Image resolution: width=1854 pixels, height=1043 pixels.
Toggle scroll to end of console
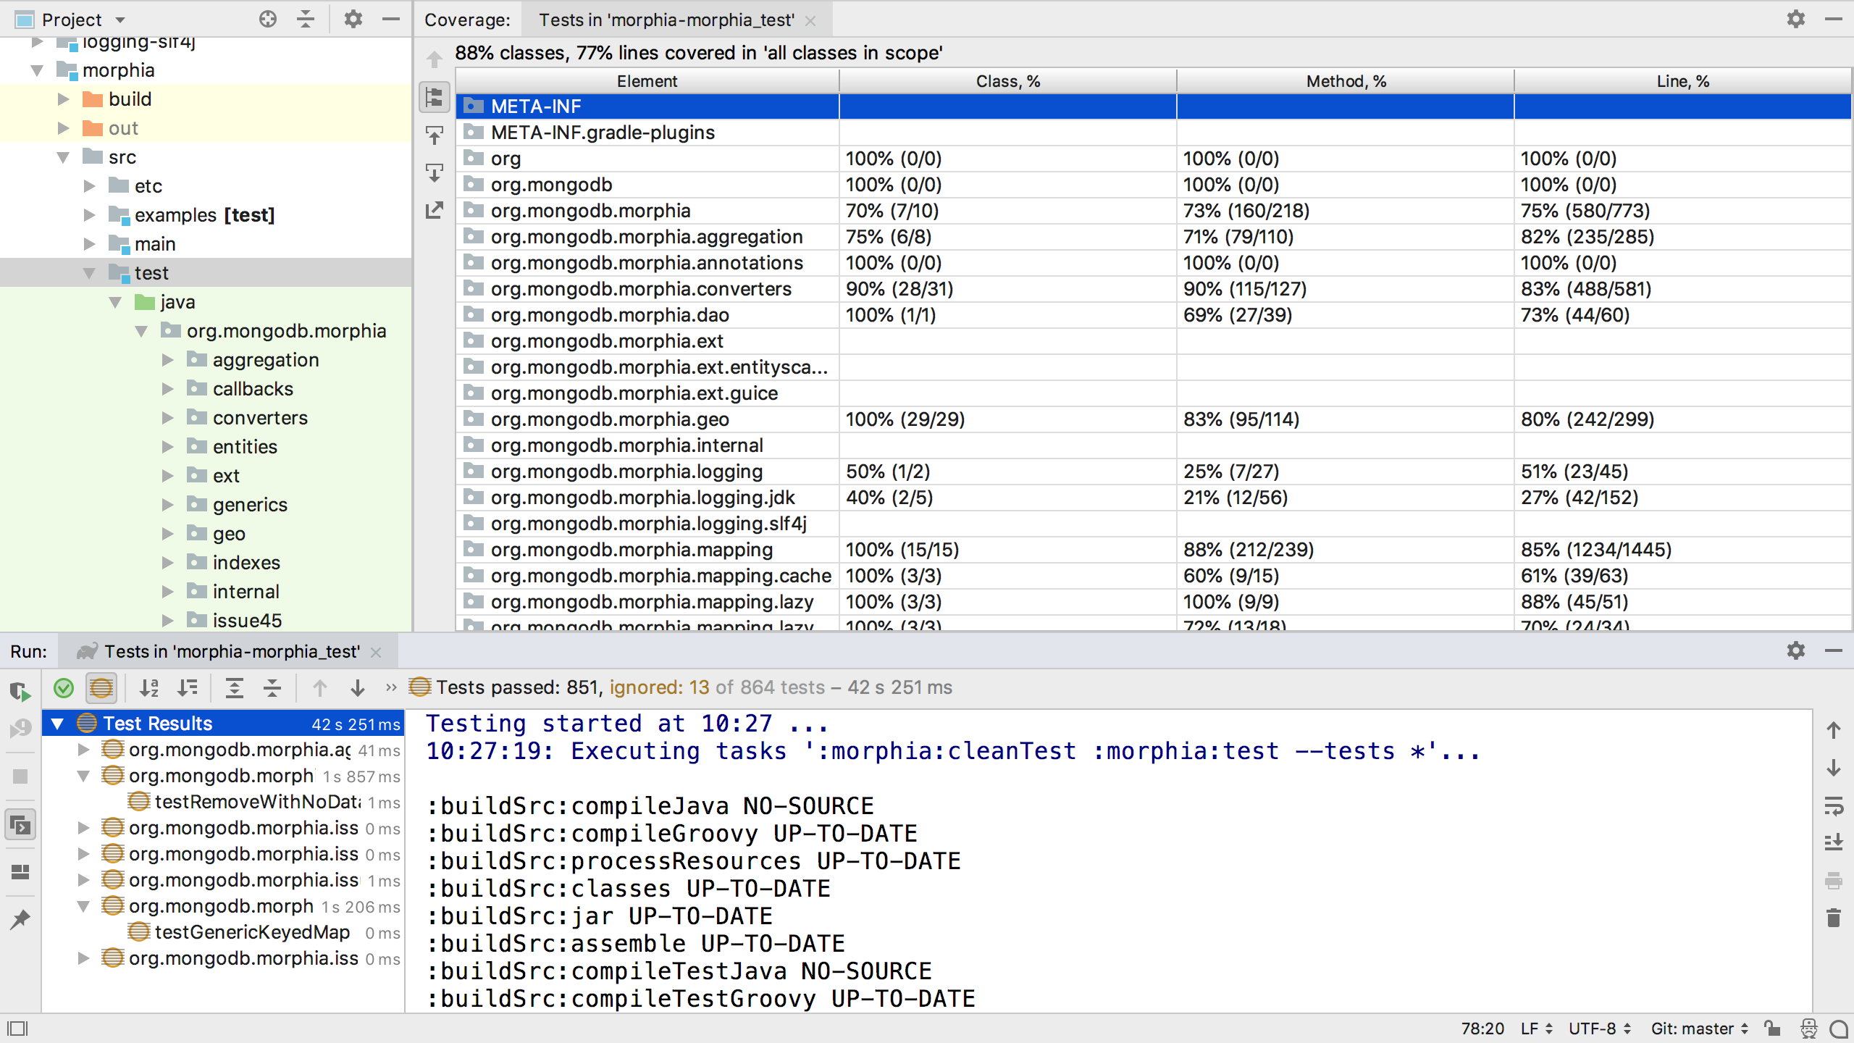(1834, 843)
